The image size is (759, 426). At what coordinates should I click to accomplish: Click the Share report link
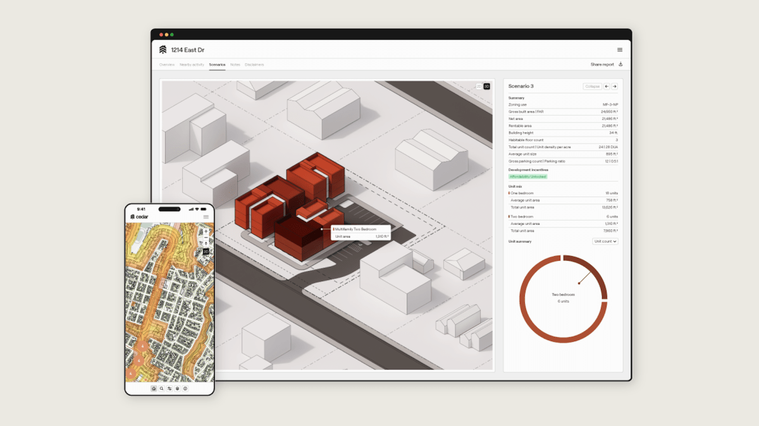click(x=602, y=64)
